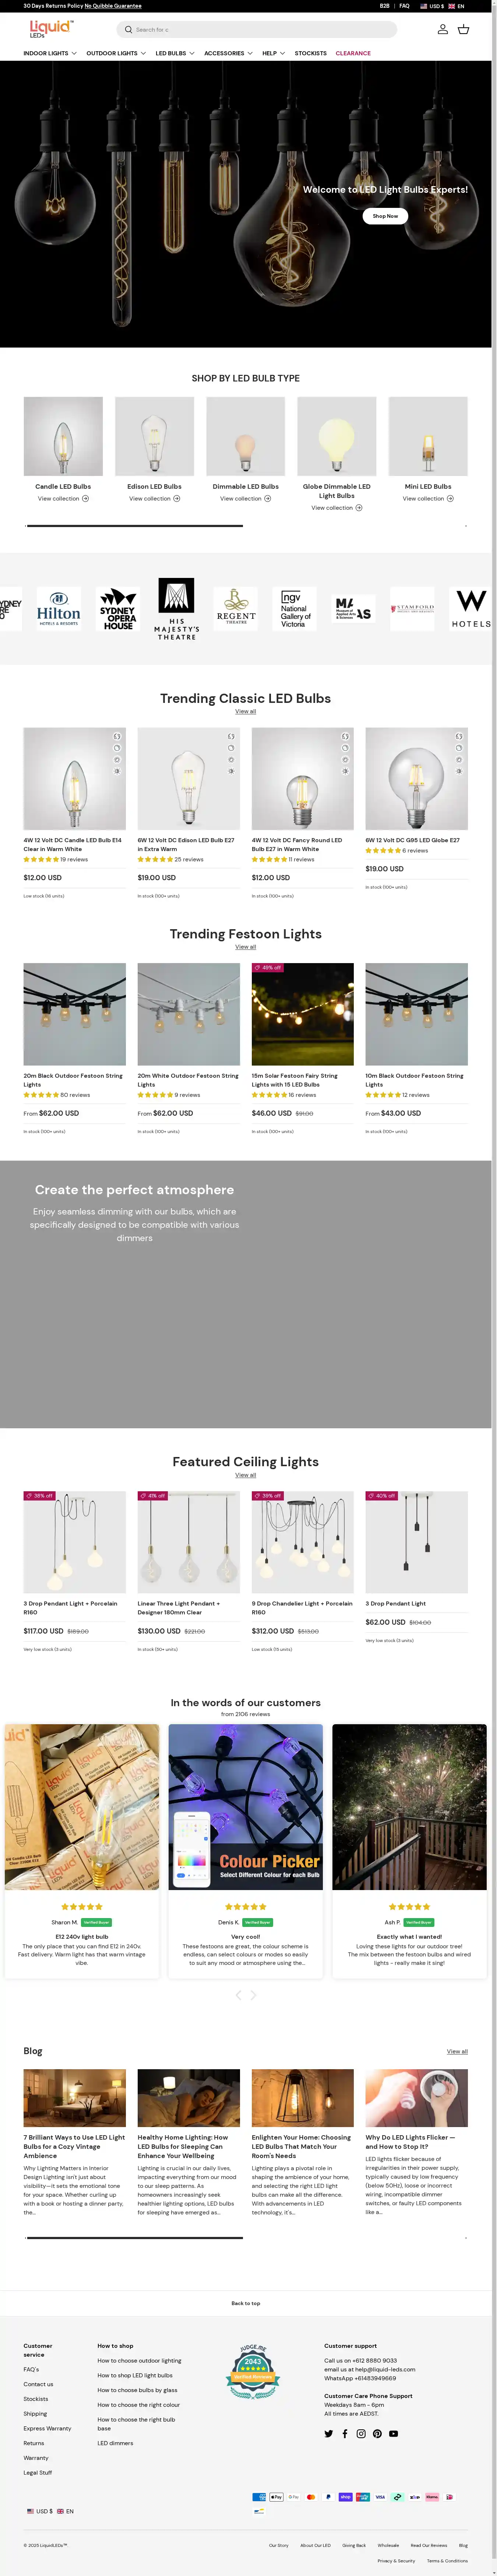Open the shopping basket icon

463,29
